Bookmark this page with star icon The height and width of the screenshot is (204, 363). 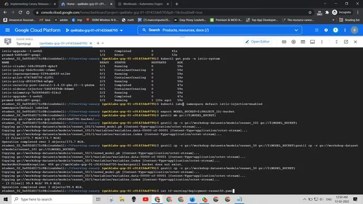310,12
